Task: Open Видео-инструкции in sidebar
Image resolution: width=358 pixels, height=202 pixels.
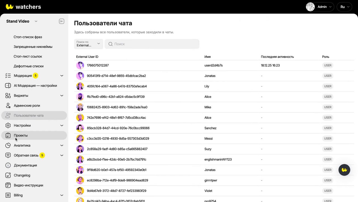Action: point(29,185)
